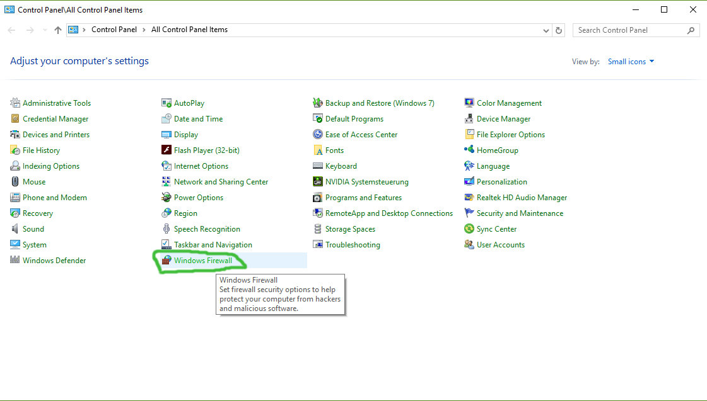Refresh the Control Panel view

[x=559, y=30]
